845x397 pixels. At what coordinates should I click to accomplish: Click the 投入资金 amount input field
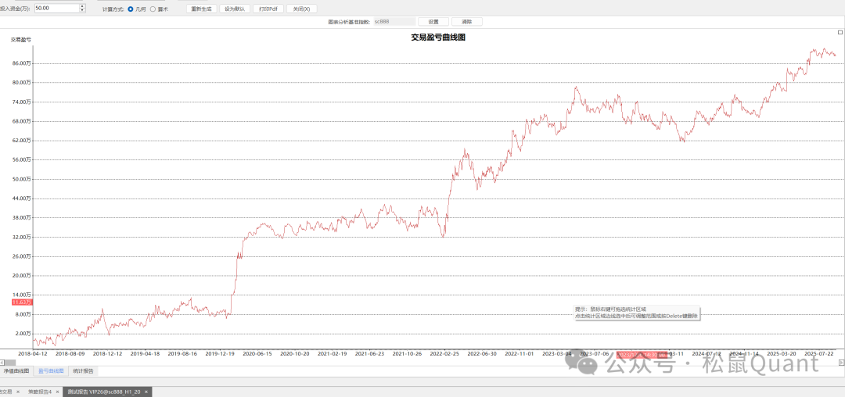[x=55, y=8]
